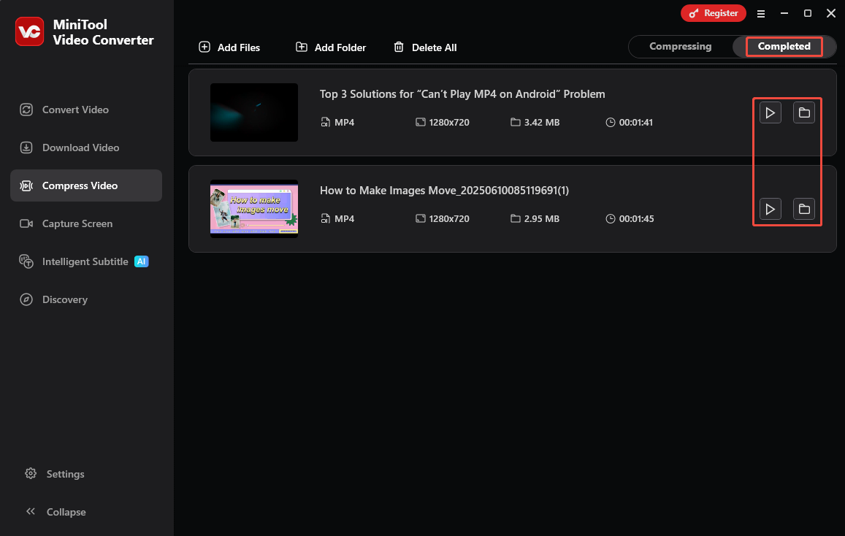Click the hamburger menu icon
Viewport: 845px width, 536px height.
pos(761,13)
